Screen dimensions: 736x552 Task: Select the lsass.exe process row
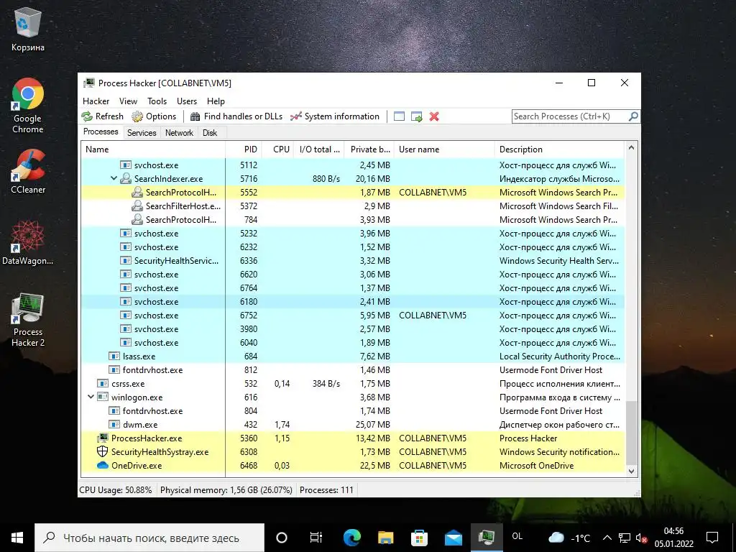click(352, 356)
